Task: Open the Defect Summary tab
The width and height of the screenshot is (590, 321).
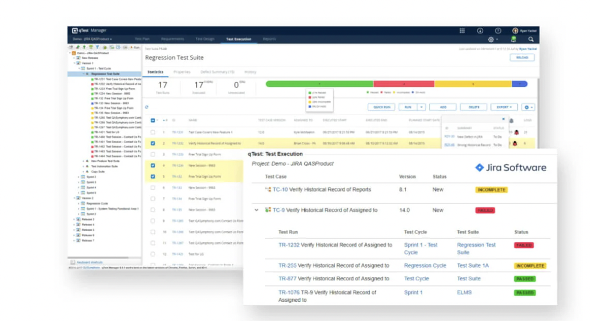Action: coord(217,72)
